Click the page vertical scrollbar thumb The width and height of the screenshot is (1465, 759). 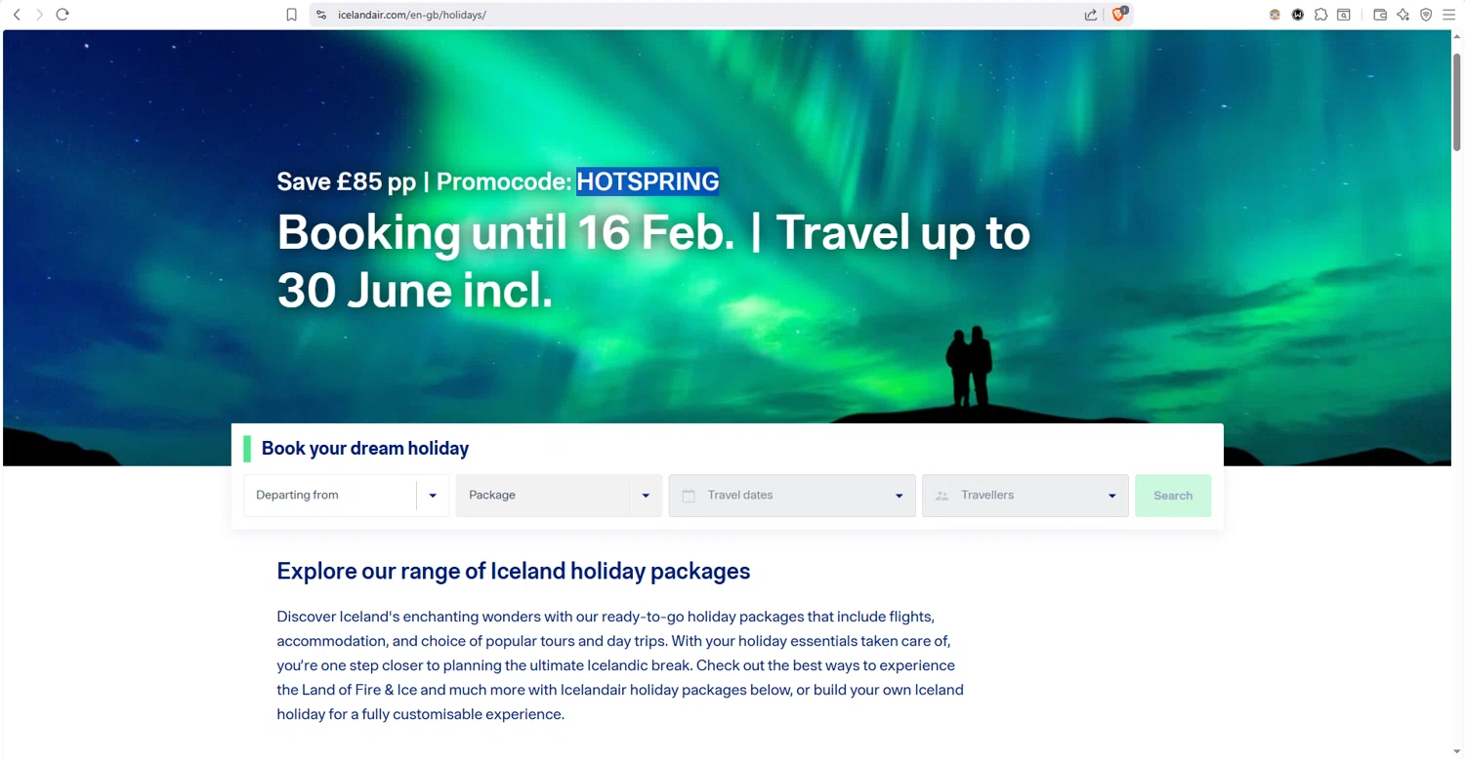tap(1456, 101)
